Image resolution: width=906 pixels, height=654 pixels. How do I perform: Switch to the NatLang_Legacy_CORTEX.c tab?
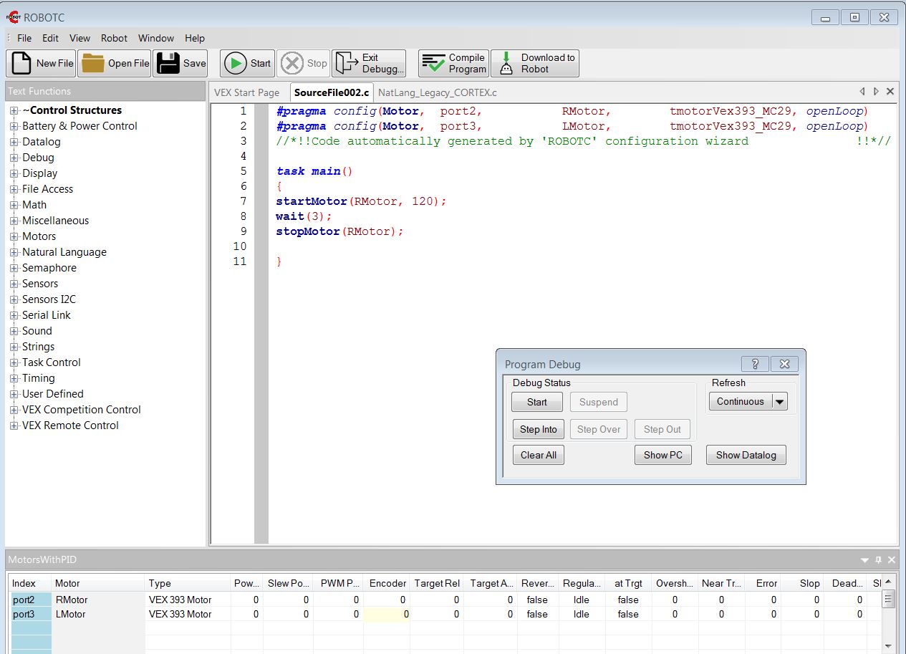point(437,92)
